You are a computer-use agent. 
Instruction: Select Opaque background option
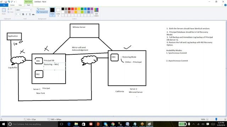click(41, 9)
